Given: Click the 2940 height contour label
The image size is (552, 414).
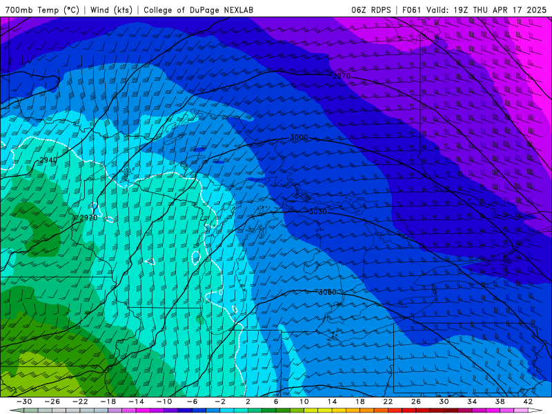Looking at the screenshot, I should pos(48,160).
